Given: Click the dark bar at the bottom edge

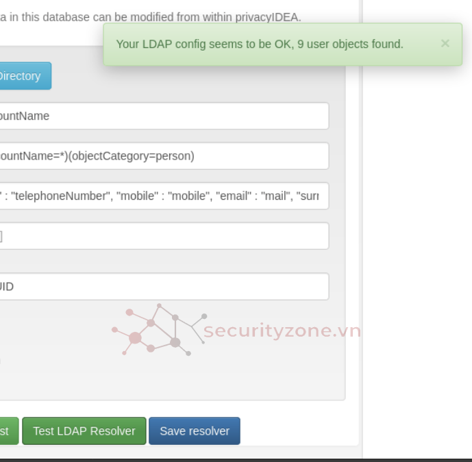Looking at the screenshot, I should (x=236, y=460).
